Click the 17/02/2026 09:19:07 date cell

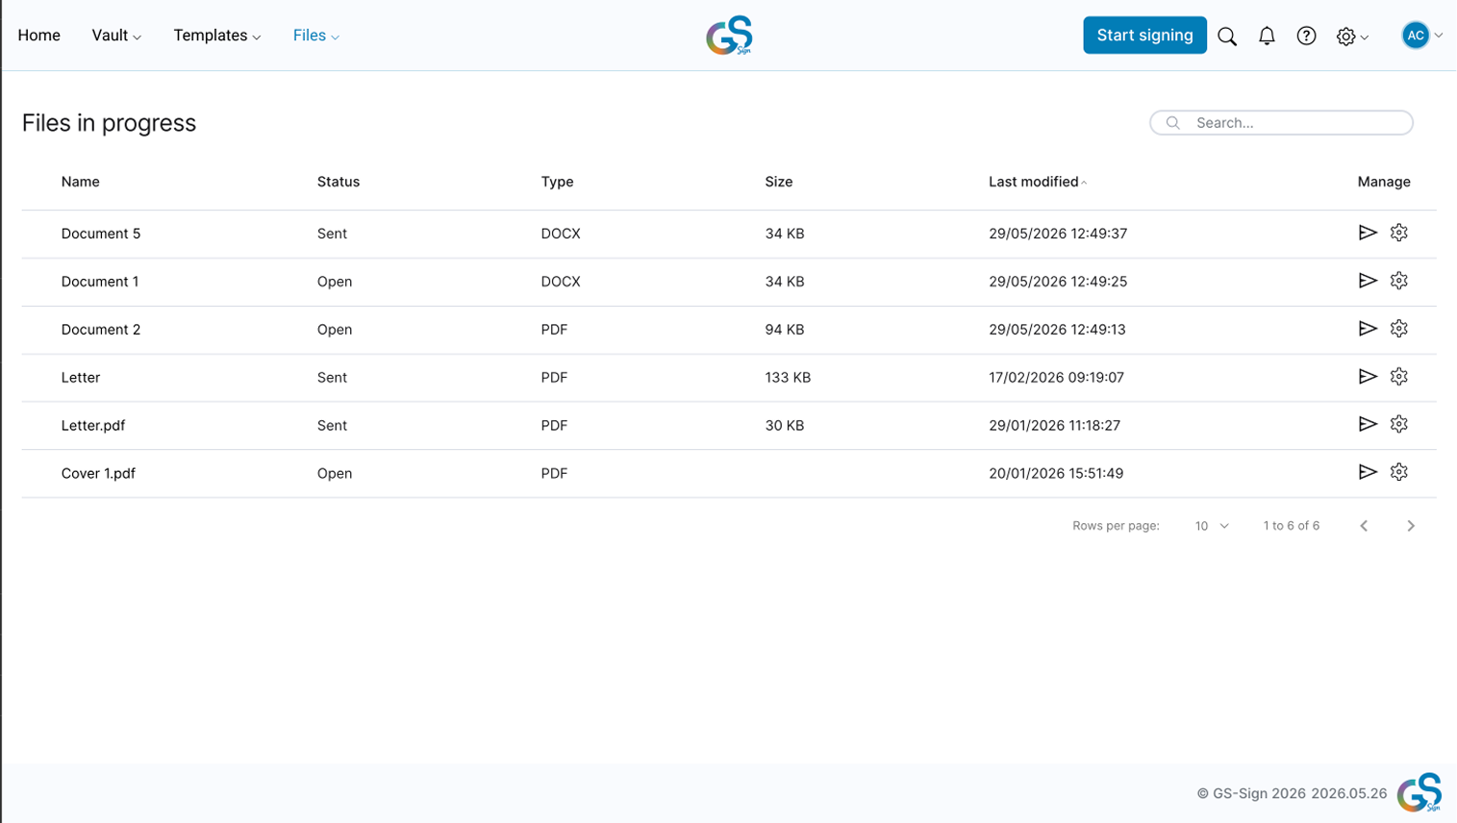[x=1056, y=378]
